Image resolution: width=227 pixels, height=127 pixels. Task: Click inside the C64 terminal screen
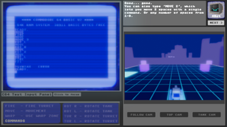61,47
